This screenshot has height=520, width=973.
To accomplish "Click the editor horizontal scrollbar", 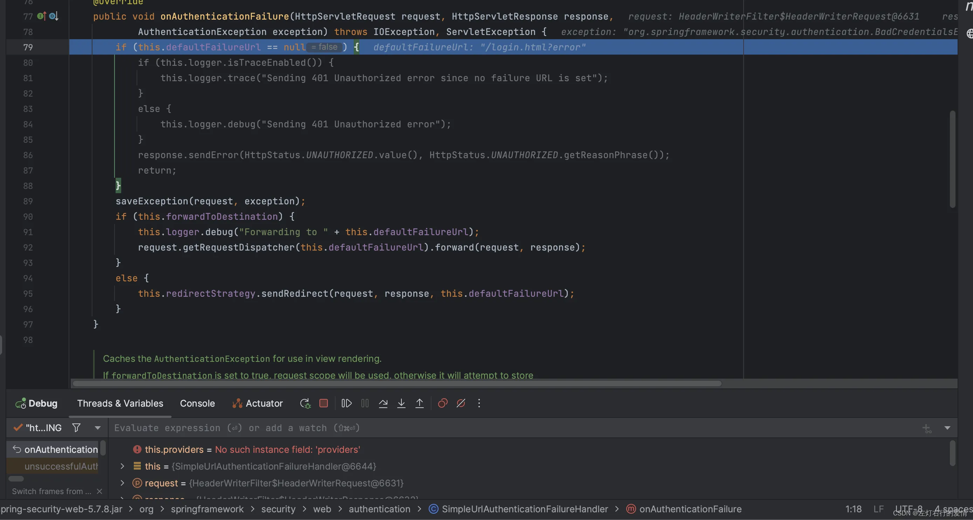I will click(396, 384).
